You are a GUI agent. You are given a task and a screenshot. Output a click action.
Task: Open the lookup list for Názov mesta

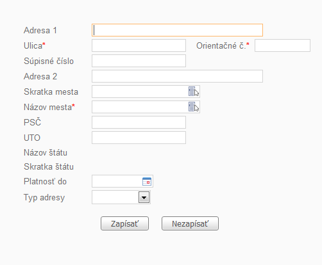pos(194,107)
